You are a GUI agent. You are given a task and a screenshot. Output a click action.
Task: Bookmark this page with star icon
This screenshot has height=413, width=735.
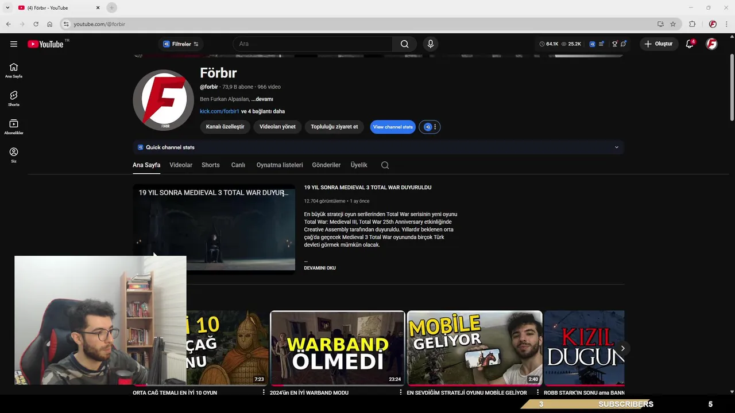[673, 24]
